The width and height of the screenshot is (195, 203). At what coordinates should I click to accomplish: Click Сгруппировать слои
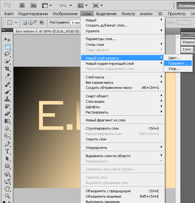[x=122, y=128]
